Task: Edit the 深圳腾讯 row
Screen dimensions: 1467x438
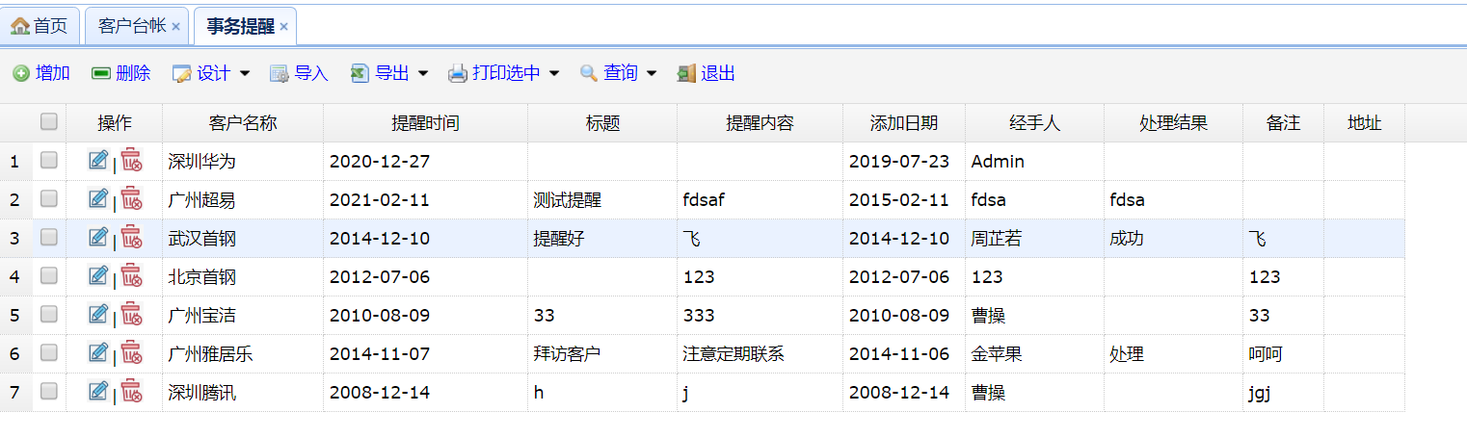Action: [98, 391]
